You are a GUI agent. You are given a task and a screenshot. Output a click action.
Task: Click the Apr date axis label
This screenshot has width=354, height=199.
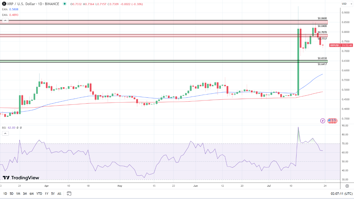coord(46,186)
